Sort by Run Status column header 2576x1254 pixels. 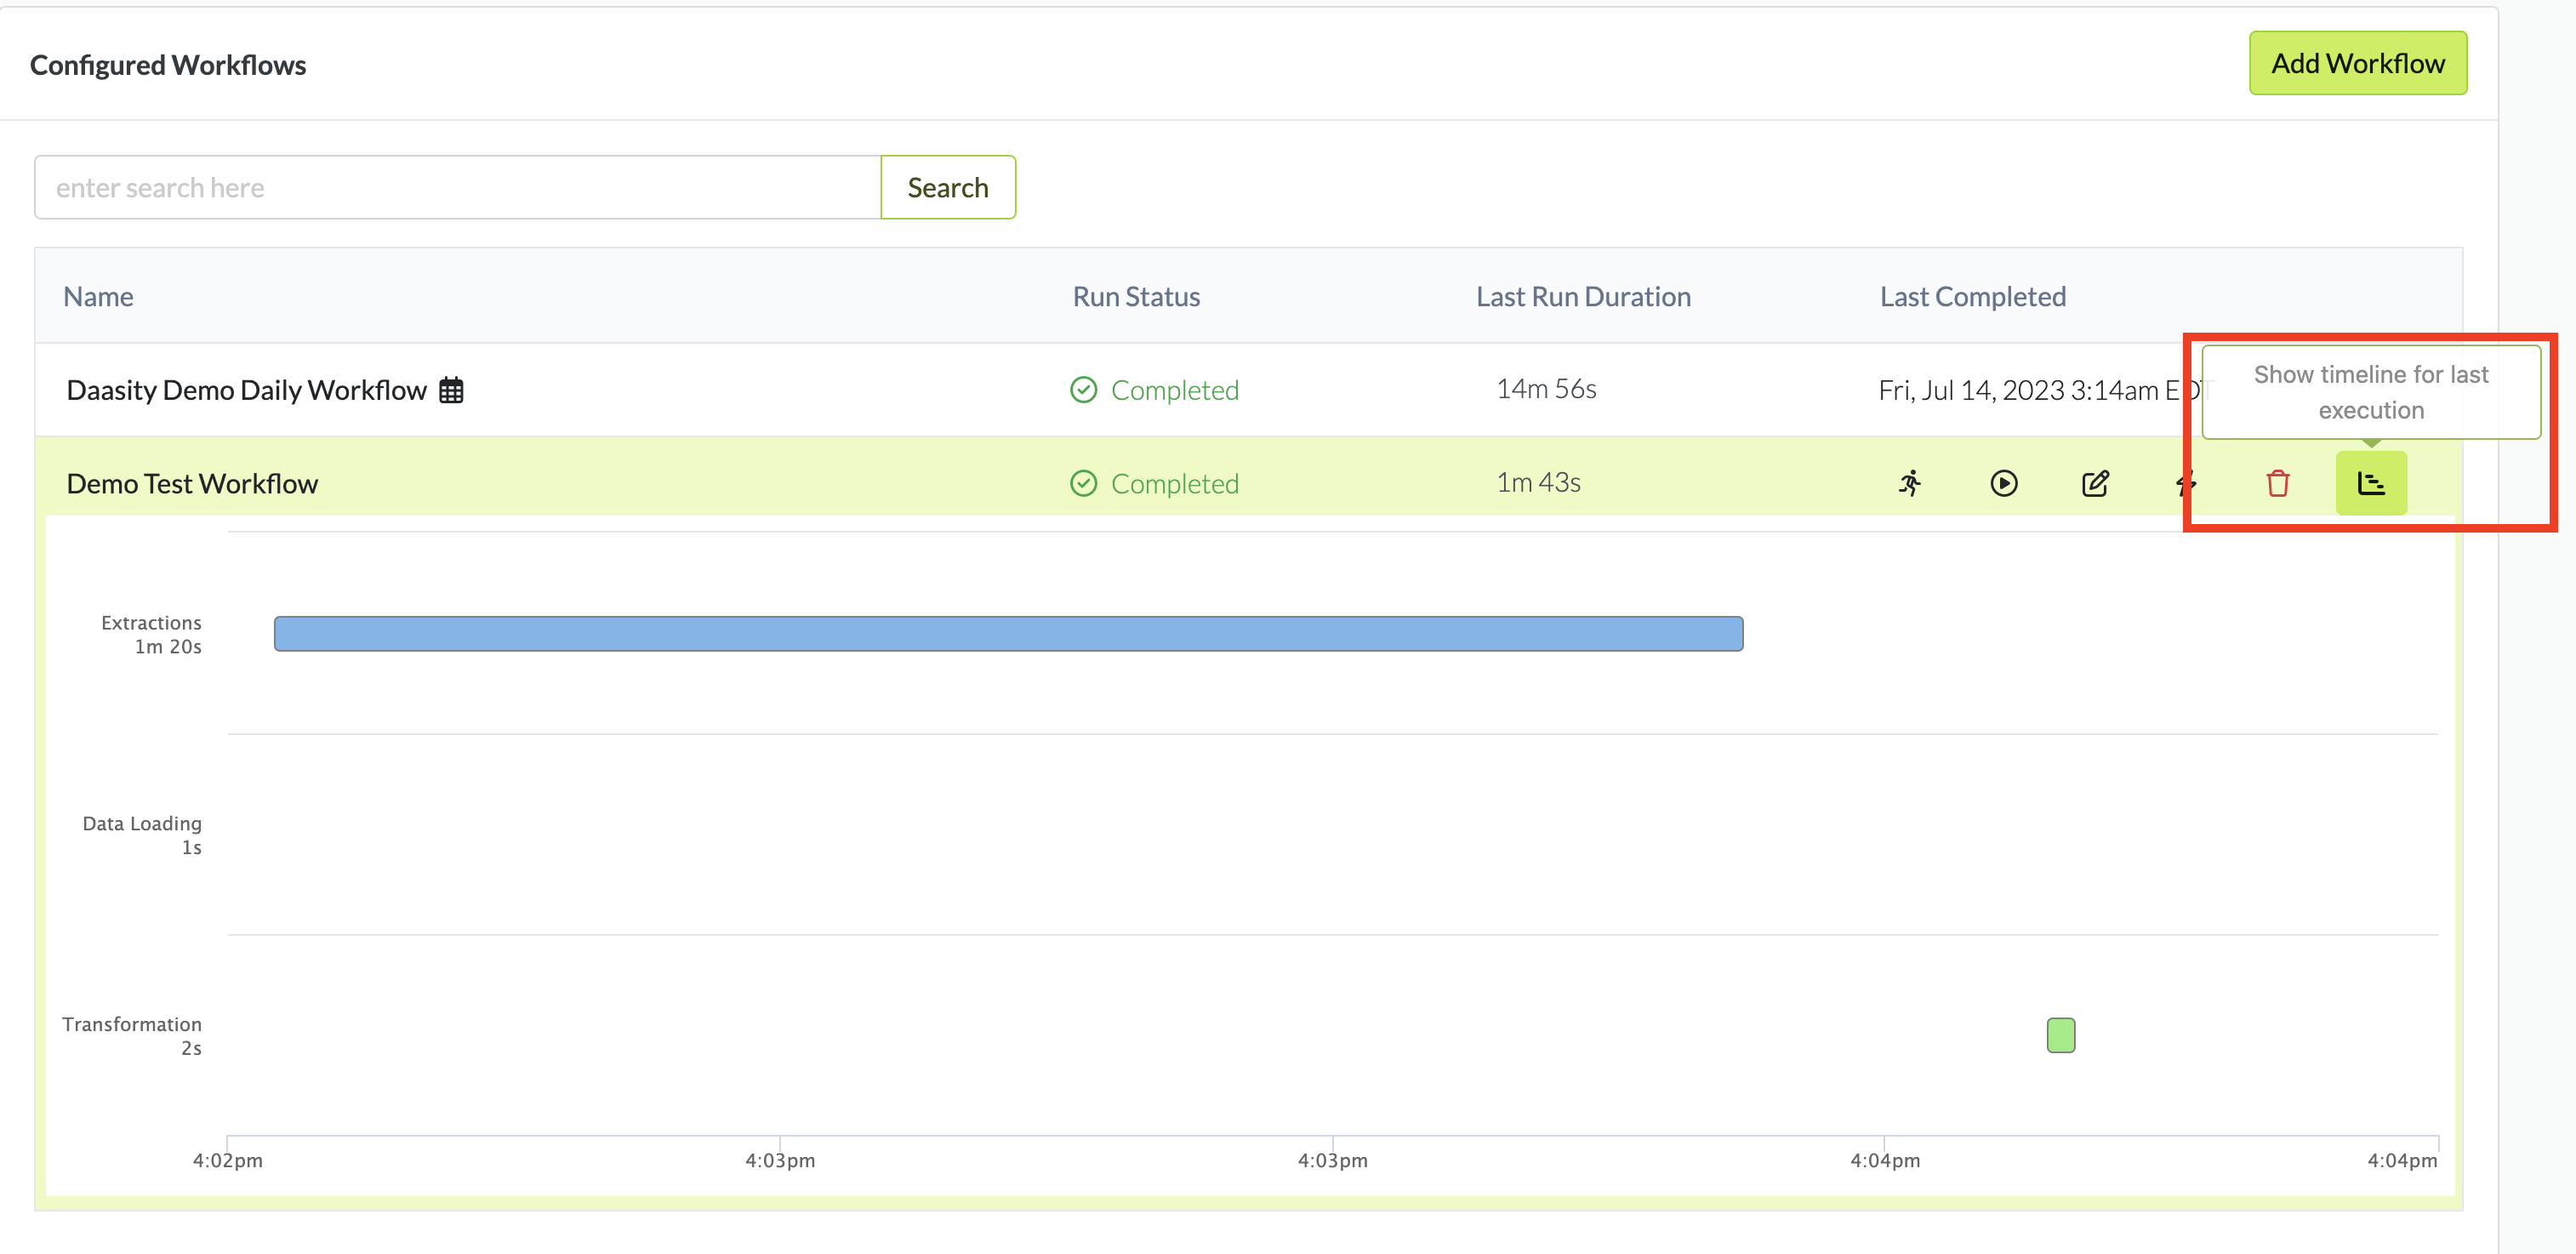[1135, 297]
